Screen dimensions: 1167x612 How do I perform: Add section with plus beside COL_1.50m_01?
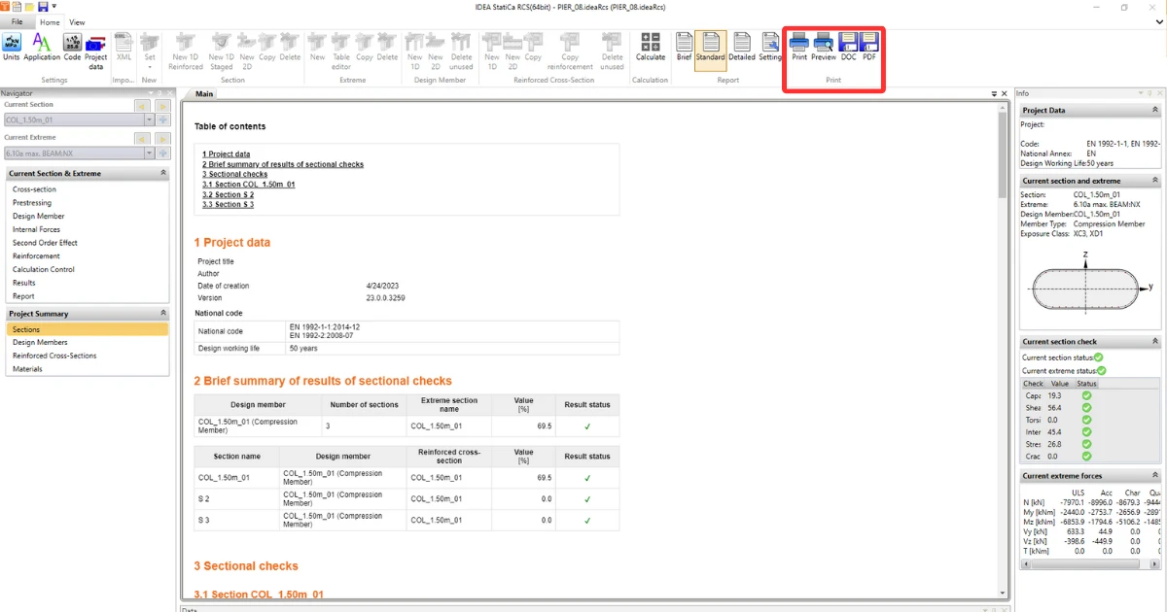(x=163, y=119)
